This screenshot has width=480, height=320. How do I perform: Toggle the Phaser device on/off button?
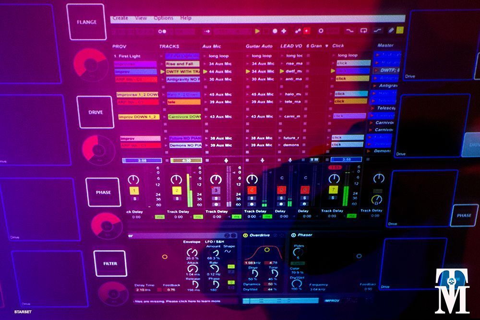(x=293, y=236)
